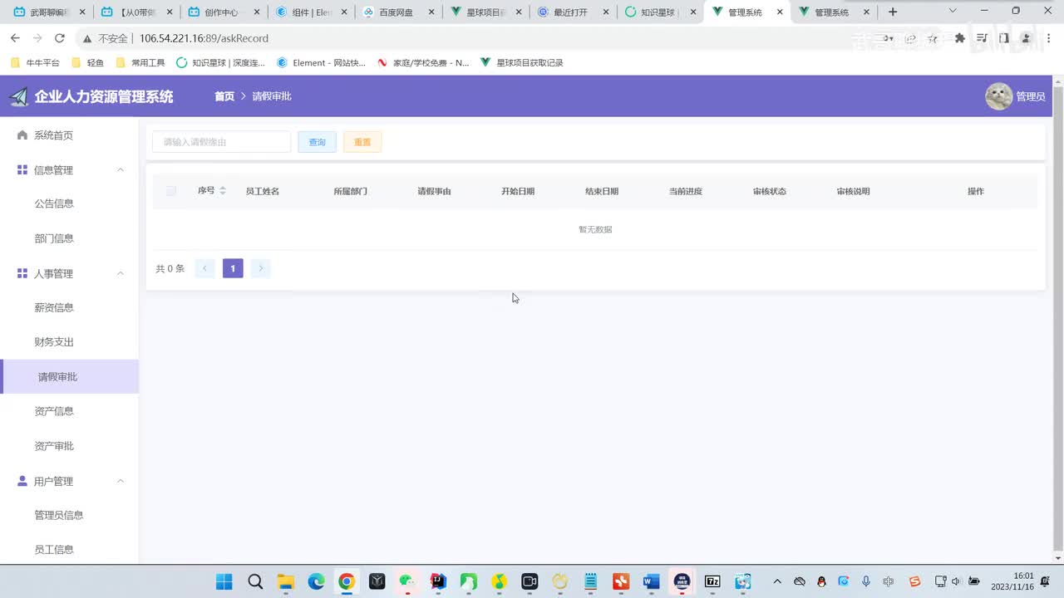
Task: Open the video camera app in taskbar
Action: (530, 581)
